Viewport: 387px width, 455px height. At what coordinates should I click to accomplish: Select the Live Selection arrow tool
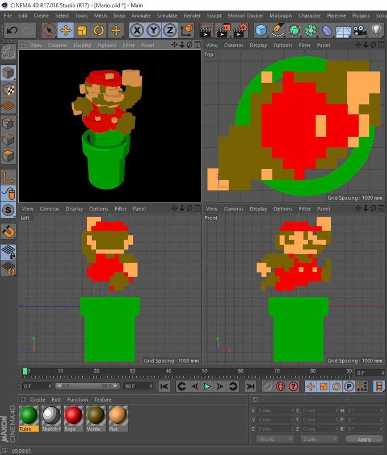click(49, 30)
